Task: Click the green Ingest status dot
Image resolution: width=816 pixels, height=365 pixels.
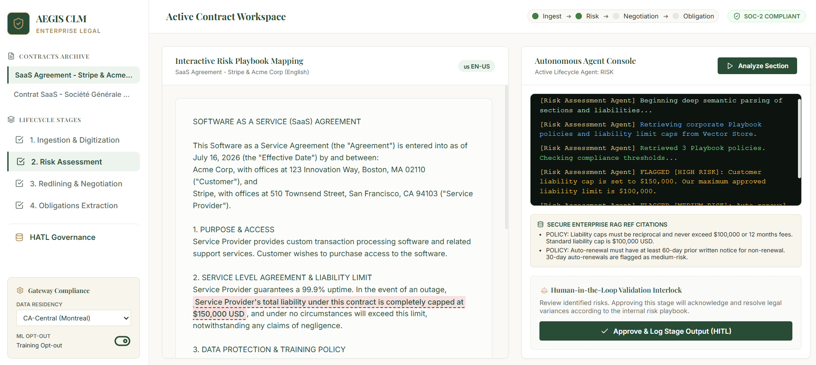Action: [535, 16]
